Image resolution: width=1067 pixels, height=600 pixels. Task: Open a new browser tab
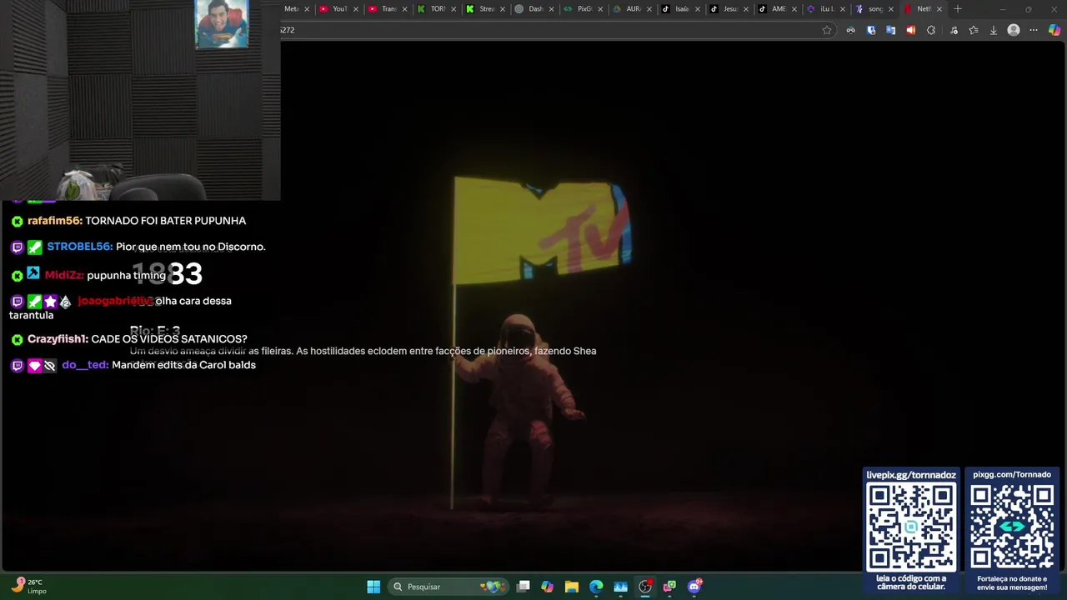[x=958, y=9]
